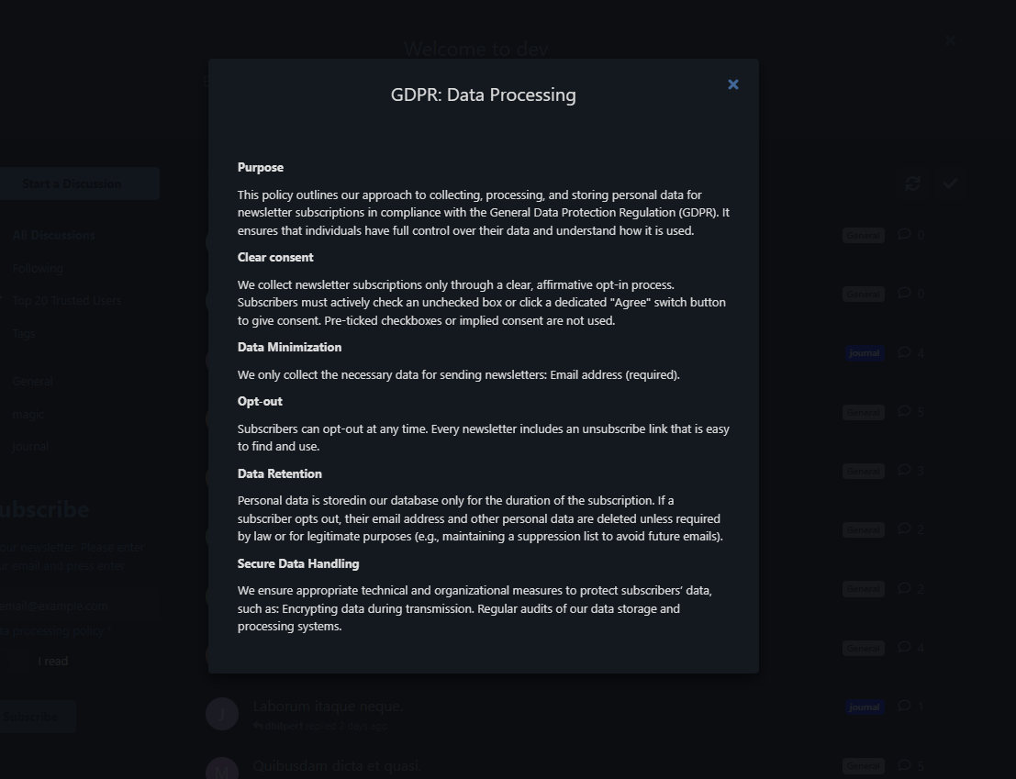Click the J avatar beside Laborum itaque neque
The height and width of the screenshot is (779, 1016).
(221, 714)
